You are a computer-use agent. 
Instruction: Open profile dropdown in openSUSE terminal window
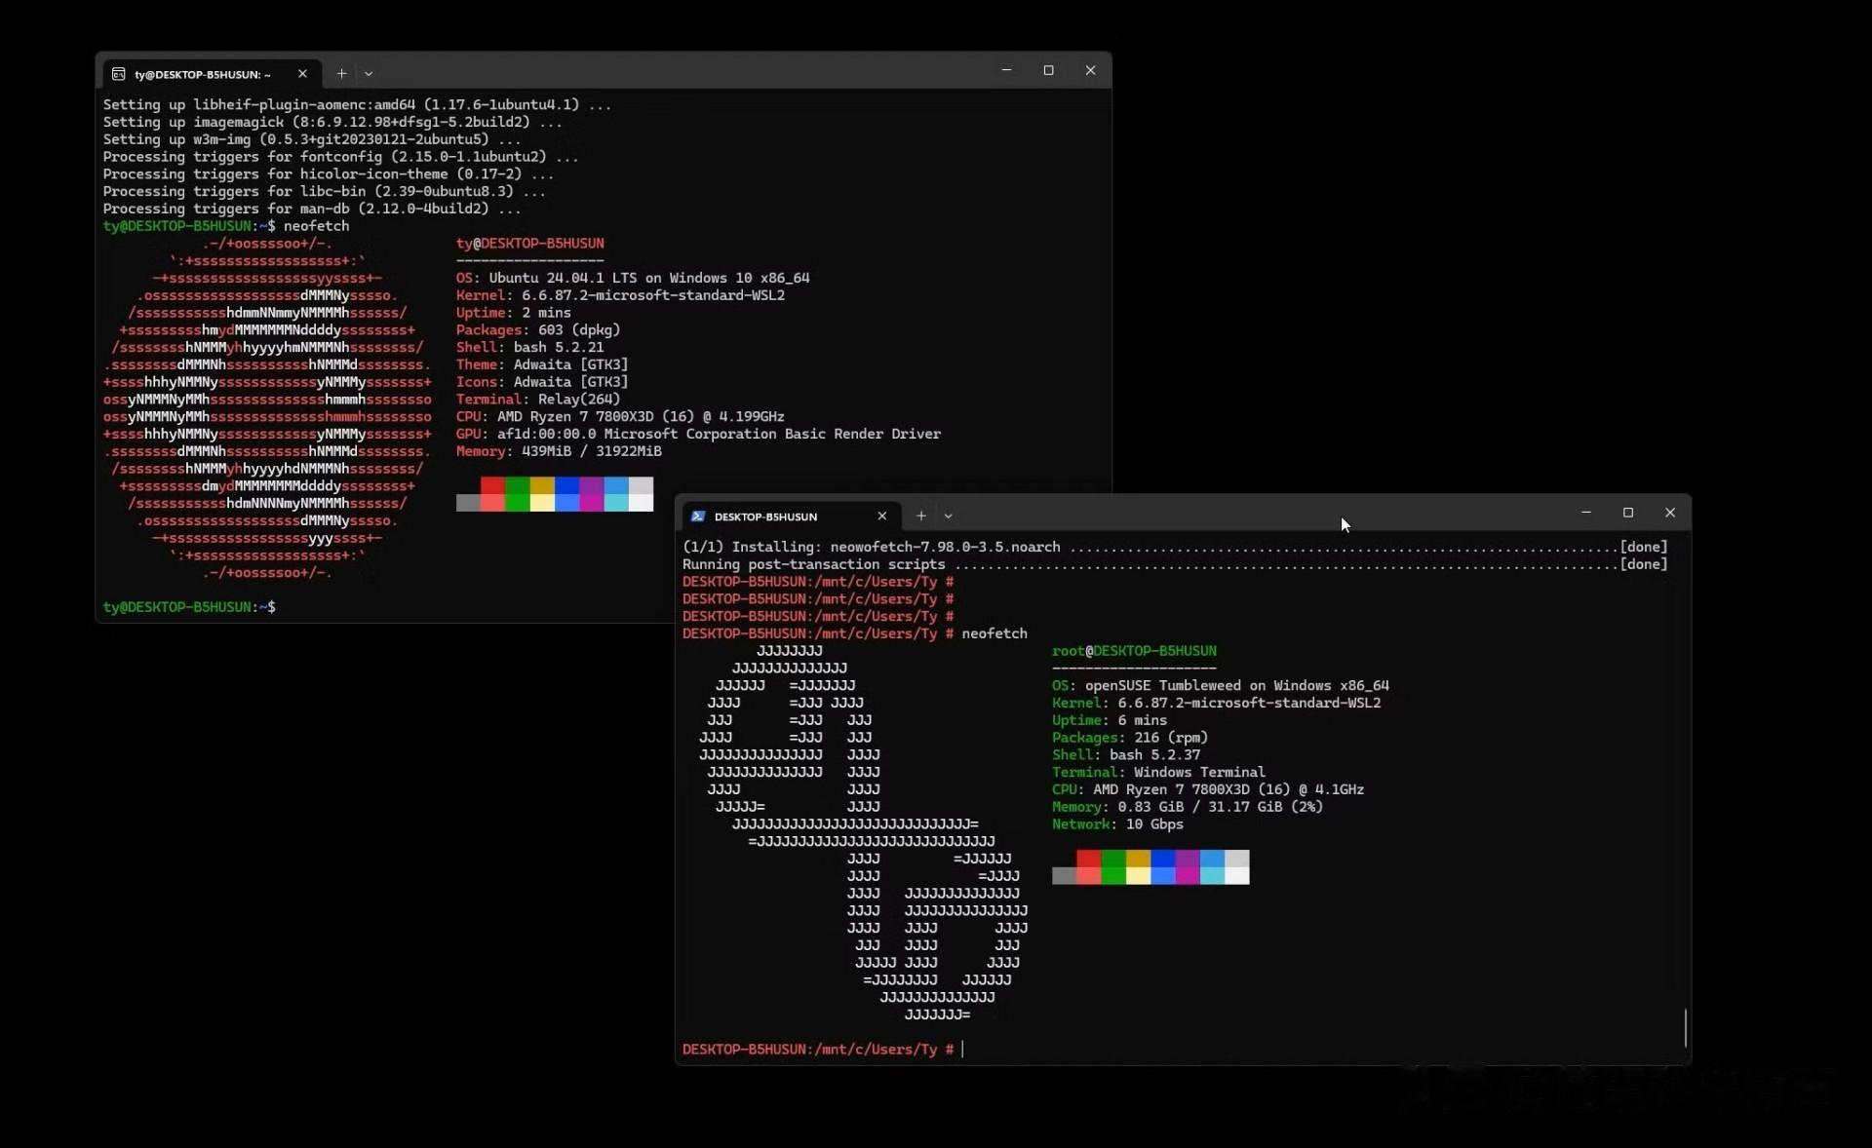[948, 517]
